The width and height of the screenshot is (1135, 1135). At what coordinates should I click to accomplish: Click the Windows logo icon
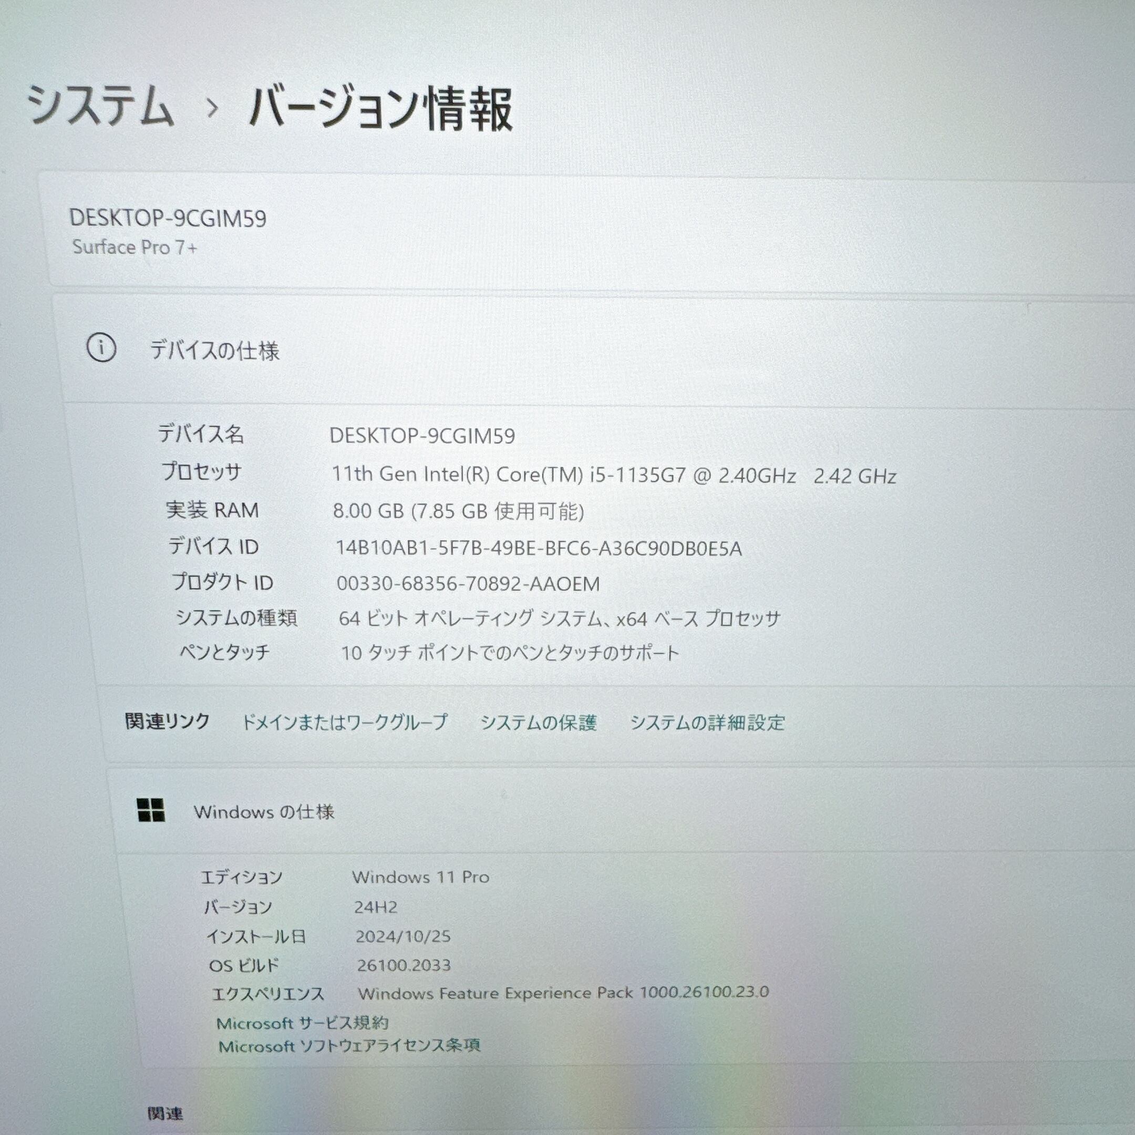click(x=150, y=810)
